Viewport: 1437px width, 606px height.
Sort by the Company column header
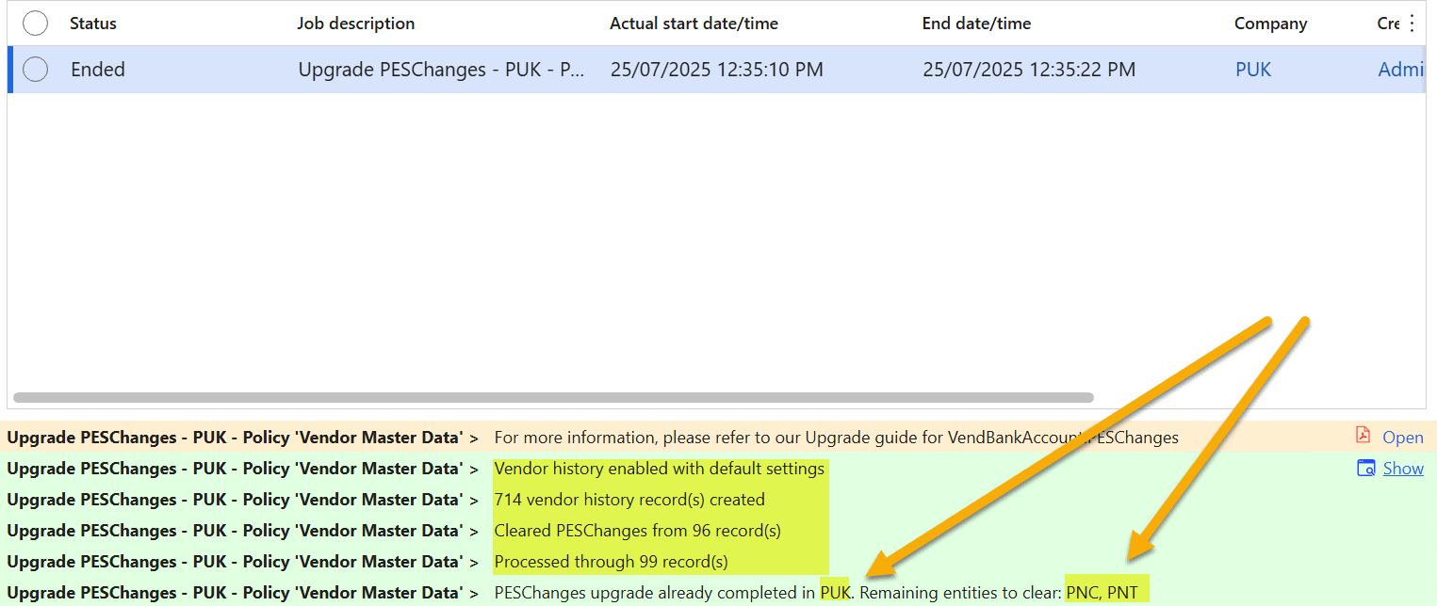tap(1271, 24)
